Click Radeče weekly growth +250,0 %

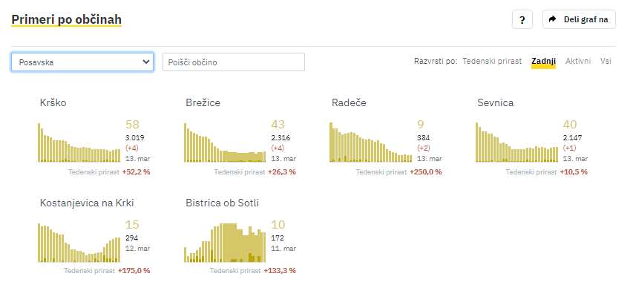click(425, 172)
